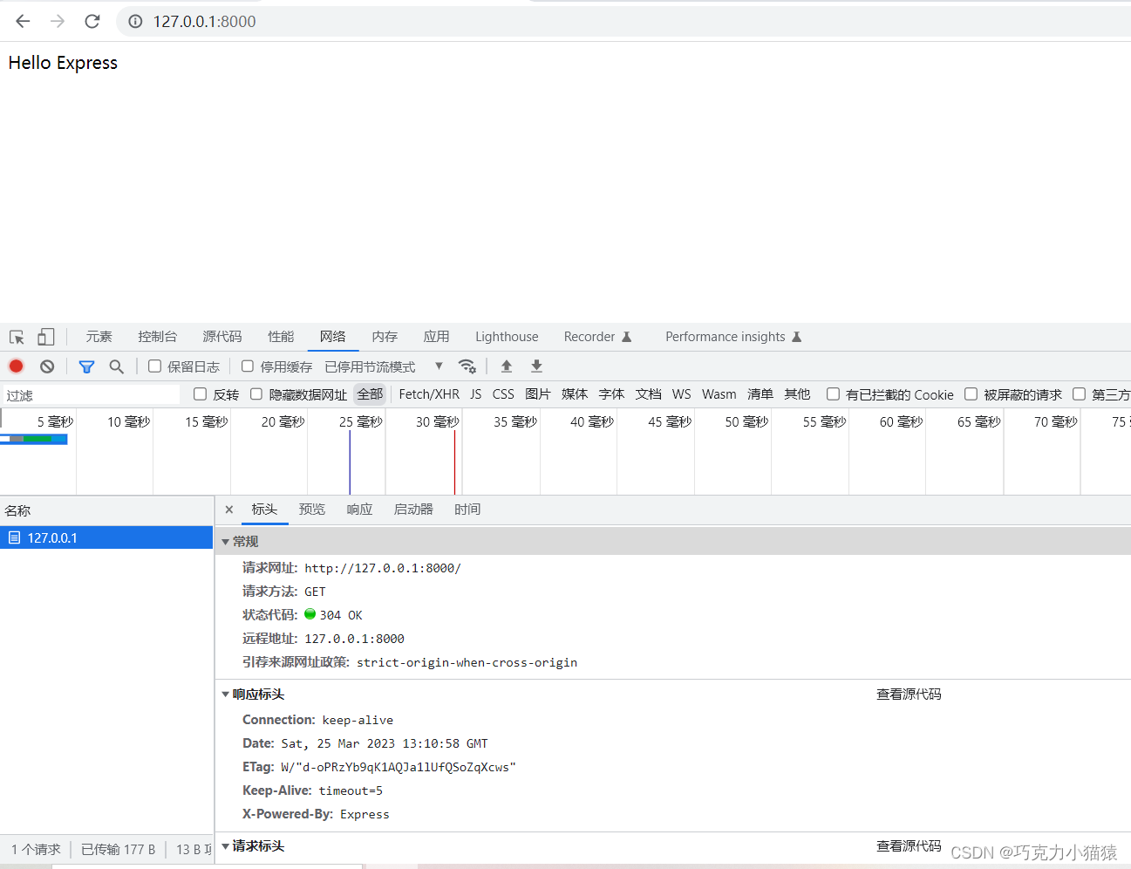Toggle the 第三方 requests checkbox

[1079, 394]
